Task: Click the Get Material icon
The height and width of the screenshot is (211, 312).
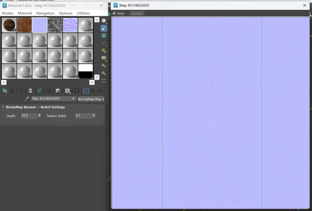Action: [5, 91]
